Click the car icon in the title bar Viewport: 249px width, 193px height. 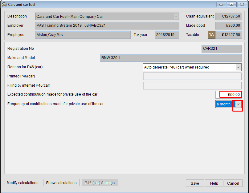(4, 4)
